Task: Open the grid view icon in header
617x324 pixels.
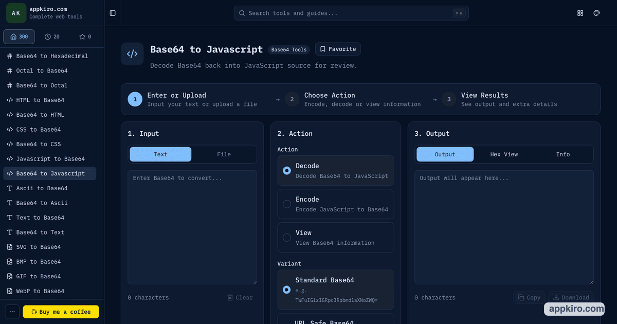Action: coord(580,13)
